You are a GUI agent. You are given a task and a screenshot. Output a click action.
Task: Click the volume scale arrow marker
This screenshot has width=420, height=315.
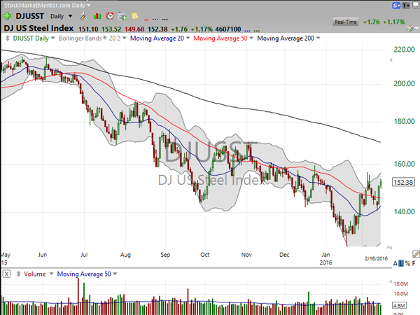tap(391, 281)
